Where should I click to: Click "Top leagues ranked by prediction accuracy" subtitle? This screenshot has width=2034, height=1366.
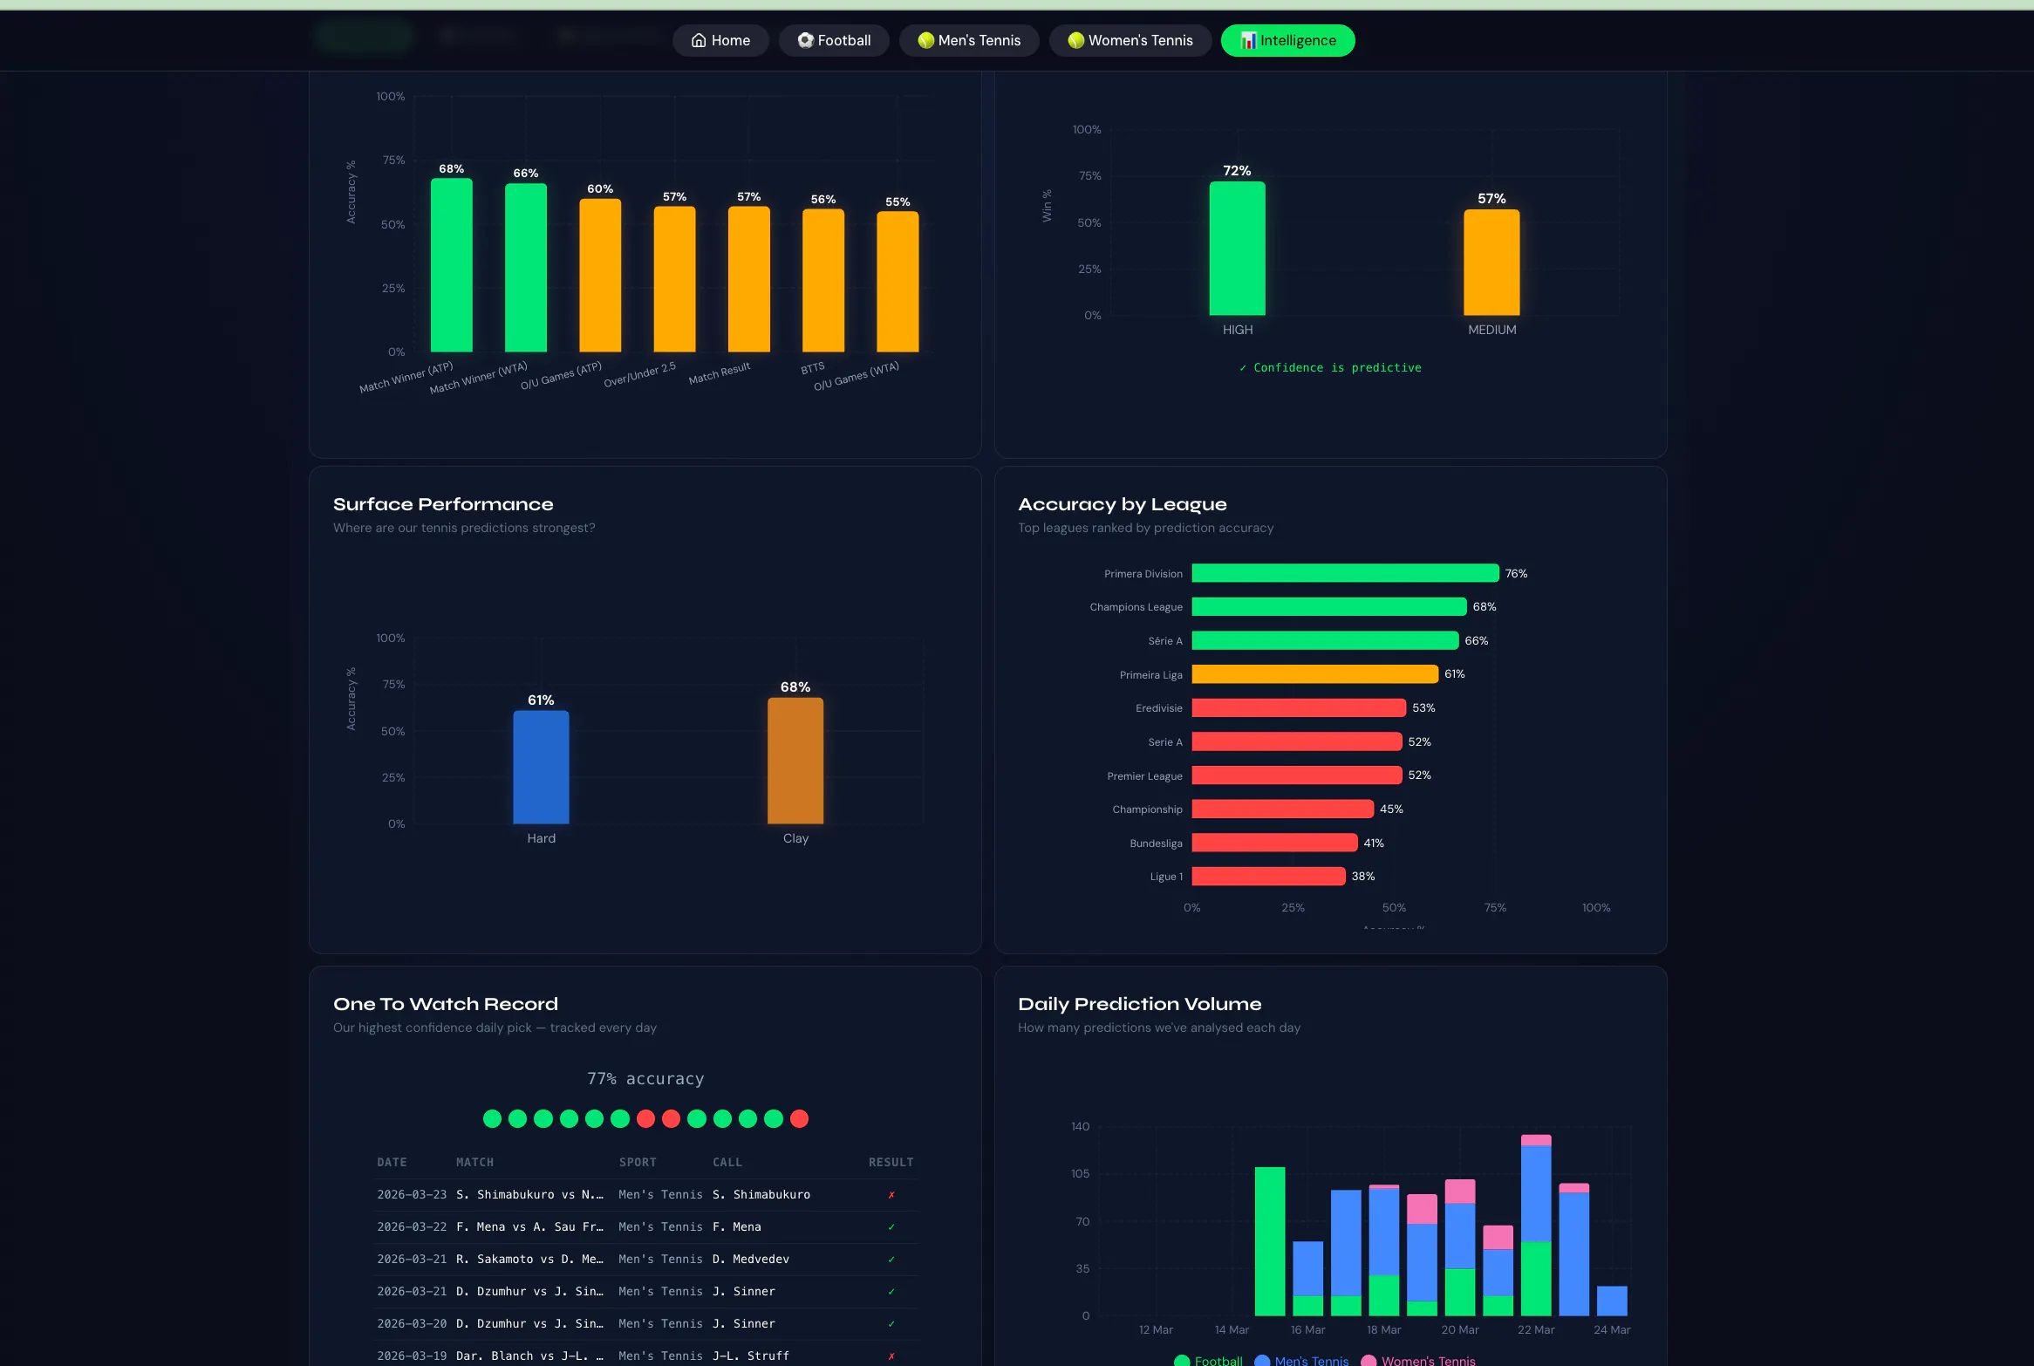click(1146, 528)
